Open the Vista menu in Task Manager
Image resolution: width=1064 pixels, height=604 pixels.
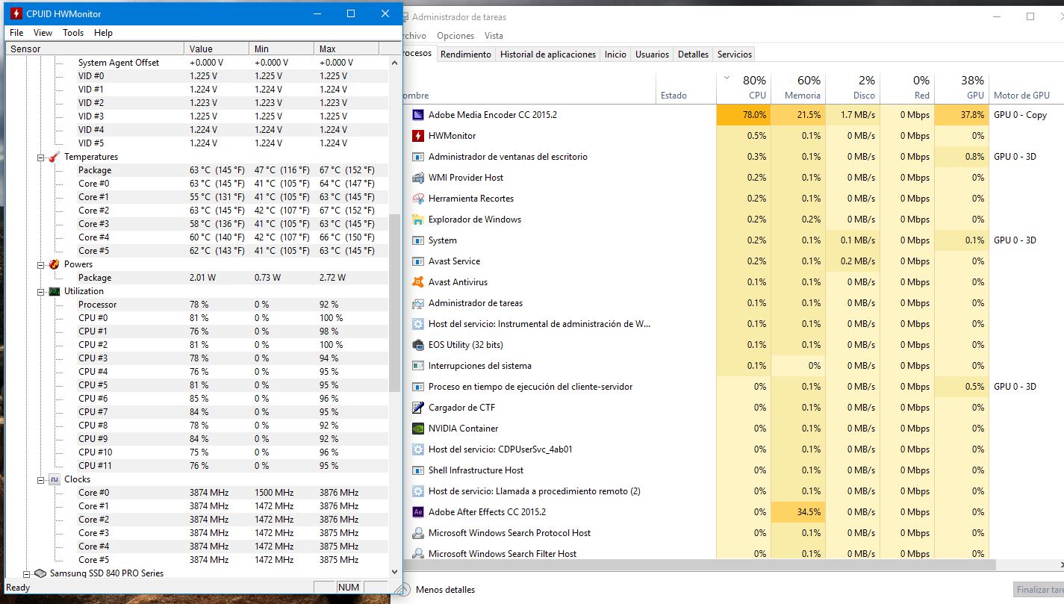494,36
